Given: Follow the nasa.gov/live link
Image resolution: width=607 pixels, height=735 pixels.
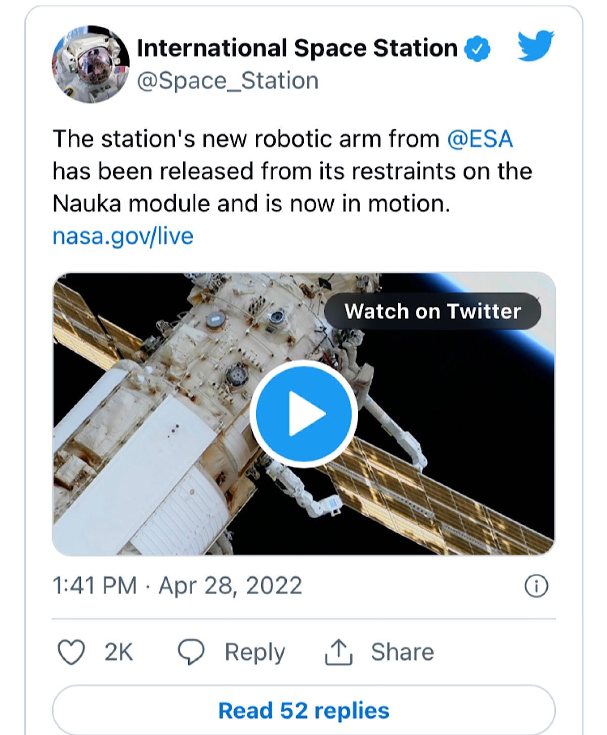Looking at the screenshot, I should point(123,236).
